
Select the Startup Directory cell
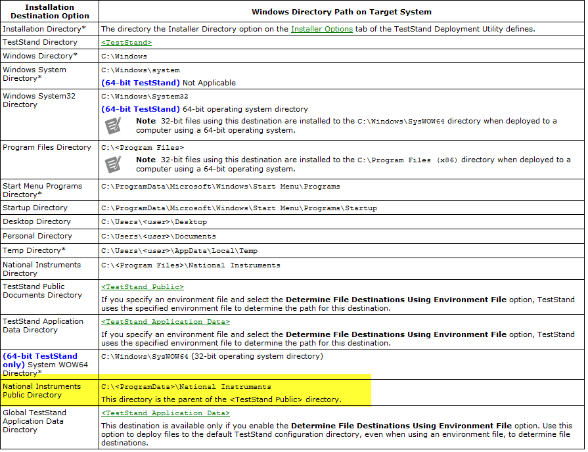coord(49,208)
